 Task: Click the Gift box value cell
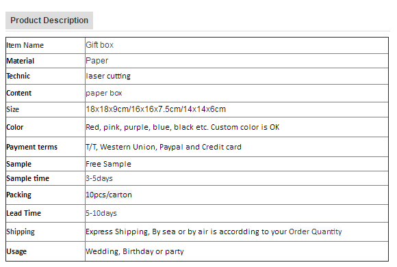click(x=237, y=46)
